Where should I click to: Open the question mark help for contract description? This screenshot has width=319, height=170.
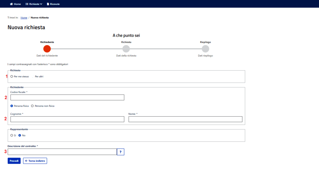(x=121, y=152)
